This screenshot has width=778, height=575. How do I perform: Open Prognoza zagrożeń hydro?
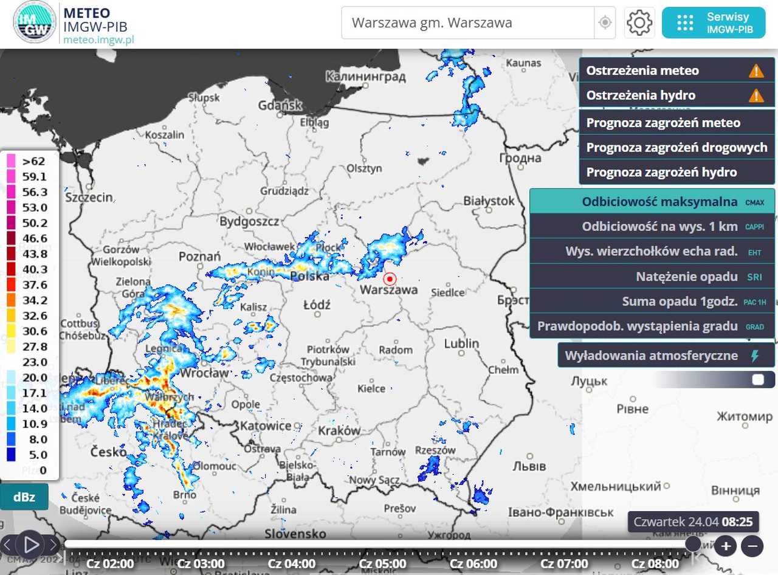[677, 172]
